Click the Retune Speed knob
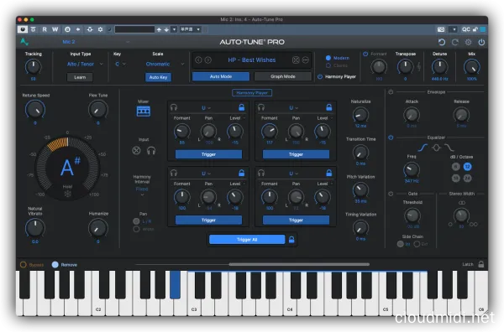The width and height of the screenshot is (504, 332). (35, 110)
